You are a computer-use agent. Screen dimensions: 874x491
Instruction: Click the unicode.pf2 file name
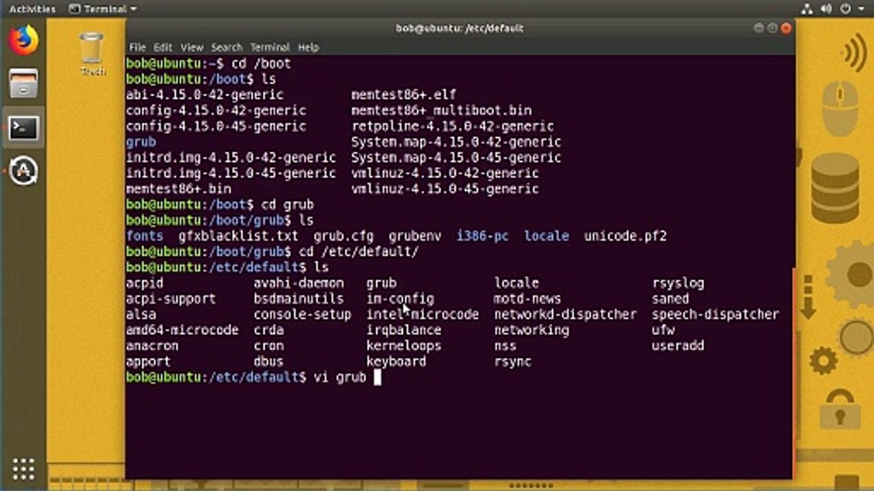tap(625, 236)
